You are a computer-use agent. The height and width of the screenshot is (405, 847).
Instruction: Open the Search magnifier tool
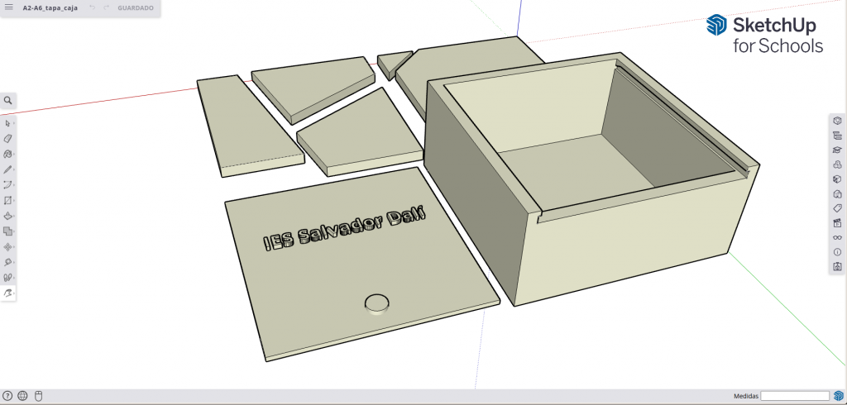pyautogui.click(x=7, y=101)
